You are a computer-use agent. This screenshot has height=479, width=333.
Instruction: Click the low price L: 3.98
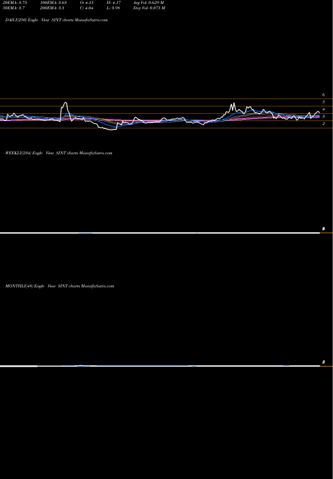pyautogui.click(x=113, y=8)
